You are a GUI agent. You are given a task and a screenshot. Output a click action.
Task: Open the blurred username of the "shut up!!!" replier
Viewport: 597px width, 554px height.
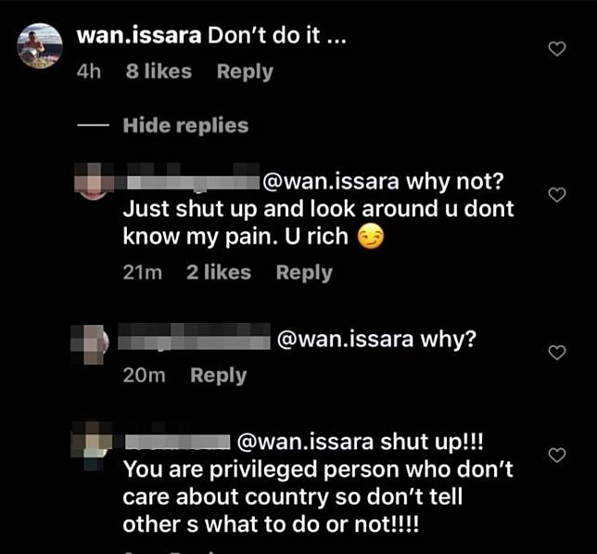pyautogui.click(x=177, y=442)
